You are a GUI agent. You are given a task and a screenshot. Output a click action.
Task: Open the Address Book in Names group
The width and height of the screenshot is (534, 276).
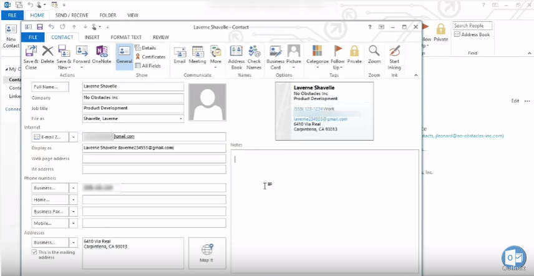(x=236, y=57)
